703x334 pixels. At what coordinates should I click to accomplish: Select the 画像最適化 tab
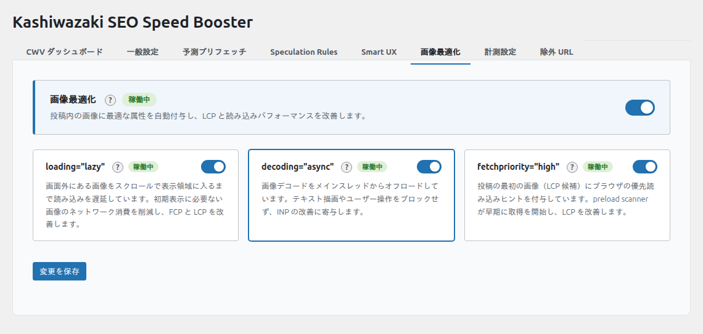pyautogui.click(x=440, y=52)
